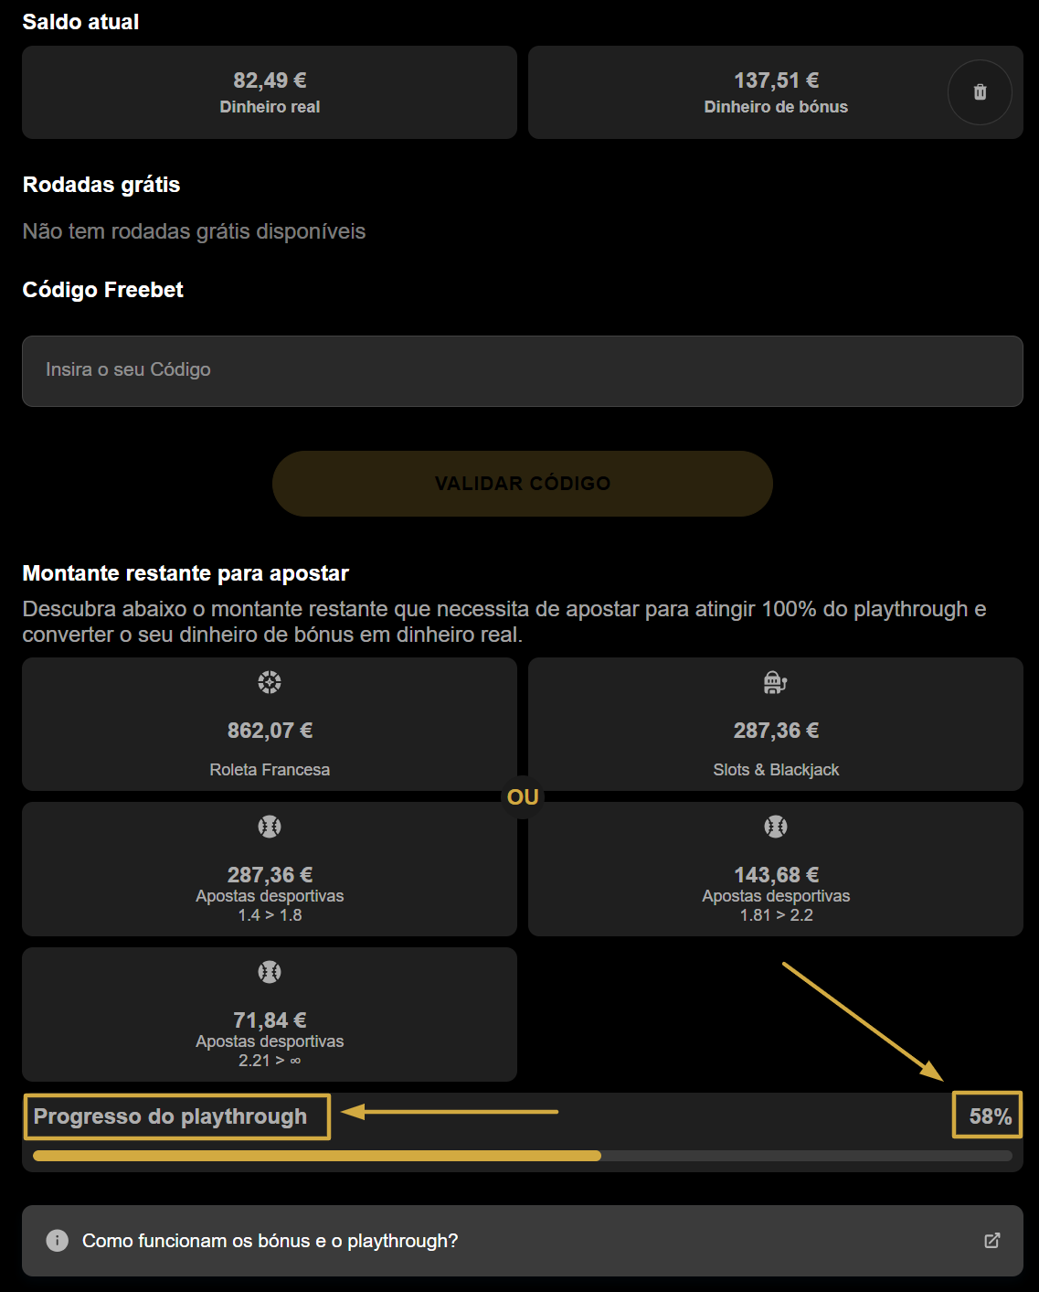Click the ball icon above 71,84 € sports bets

point(270,972)
